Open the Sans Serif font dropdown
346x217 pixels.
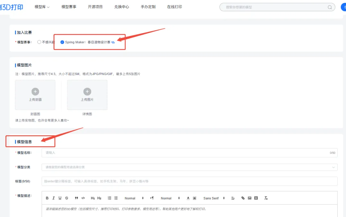click(214, 198)
